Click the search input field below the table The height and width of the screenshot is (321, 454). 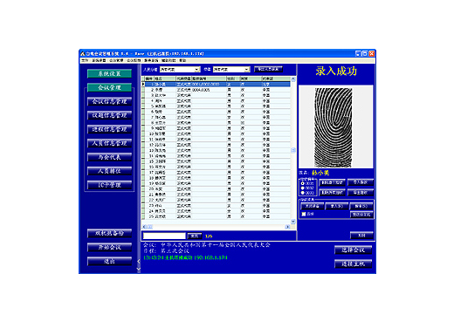coord(164,236)
